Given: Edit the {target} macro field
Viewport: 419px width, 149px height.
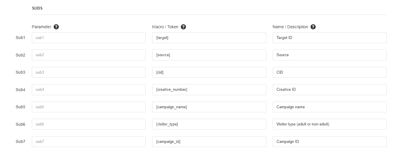Looking at the screenshot, I should [209, 38].
